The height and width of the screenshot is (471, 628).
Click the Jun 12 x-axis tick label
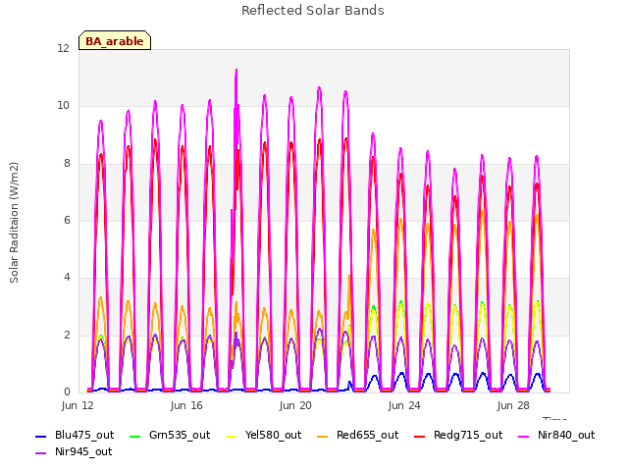click(x=78, y=405)
